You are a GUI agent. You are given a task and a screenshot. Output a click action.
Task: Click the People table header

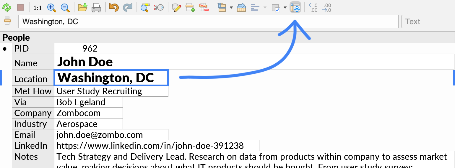pos(227,37)
